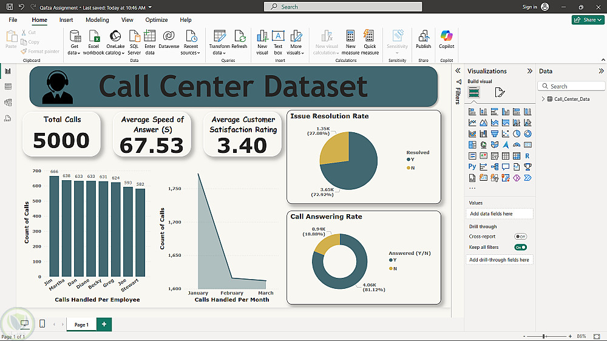Click Refresh in Queries group
This screenshot has width=607, height=341.
(239, 39)
